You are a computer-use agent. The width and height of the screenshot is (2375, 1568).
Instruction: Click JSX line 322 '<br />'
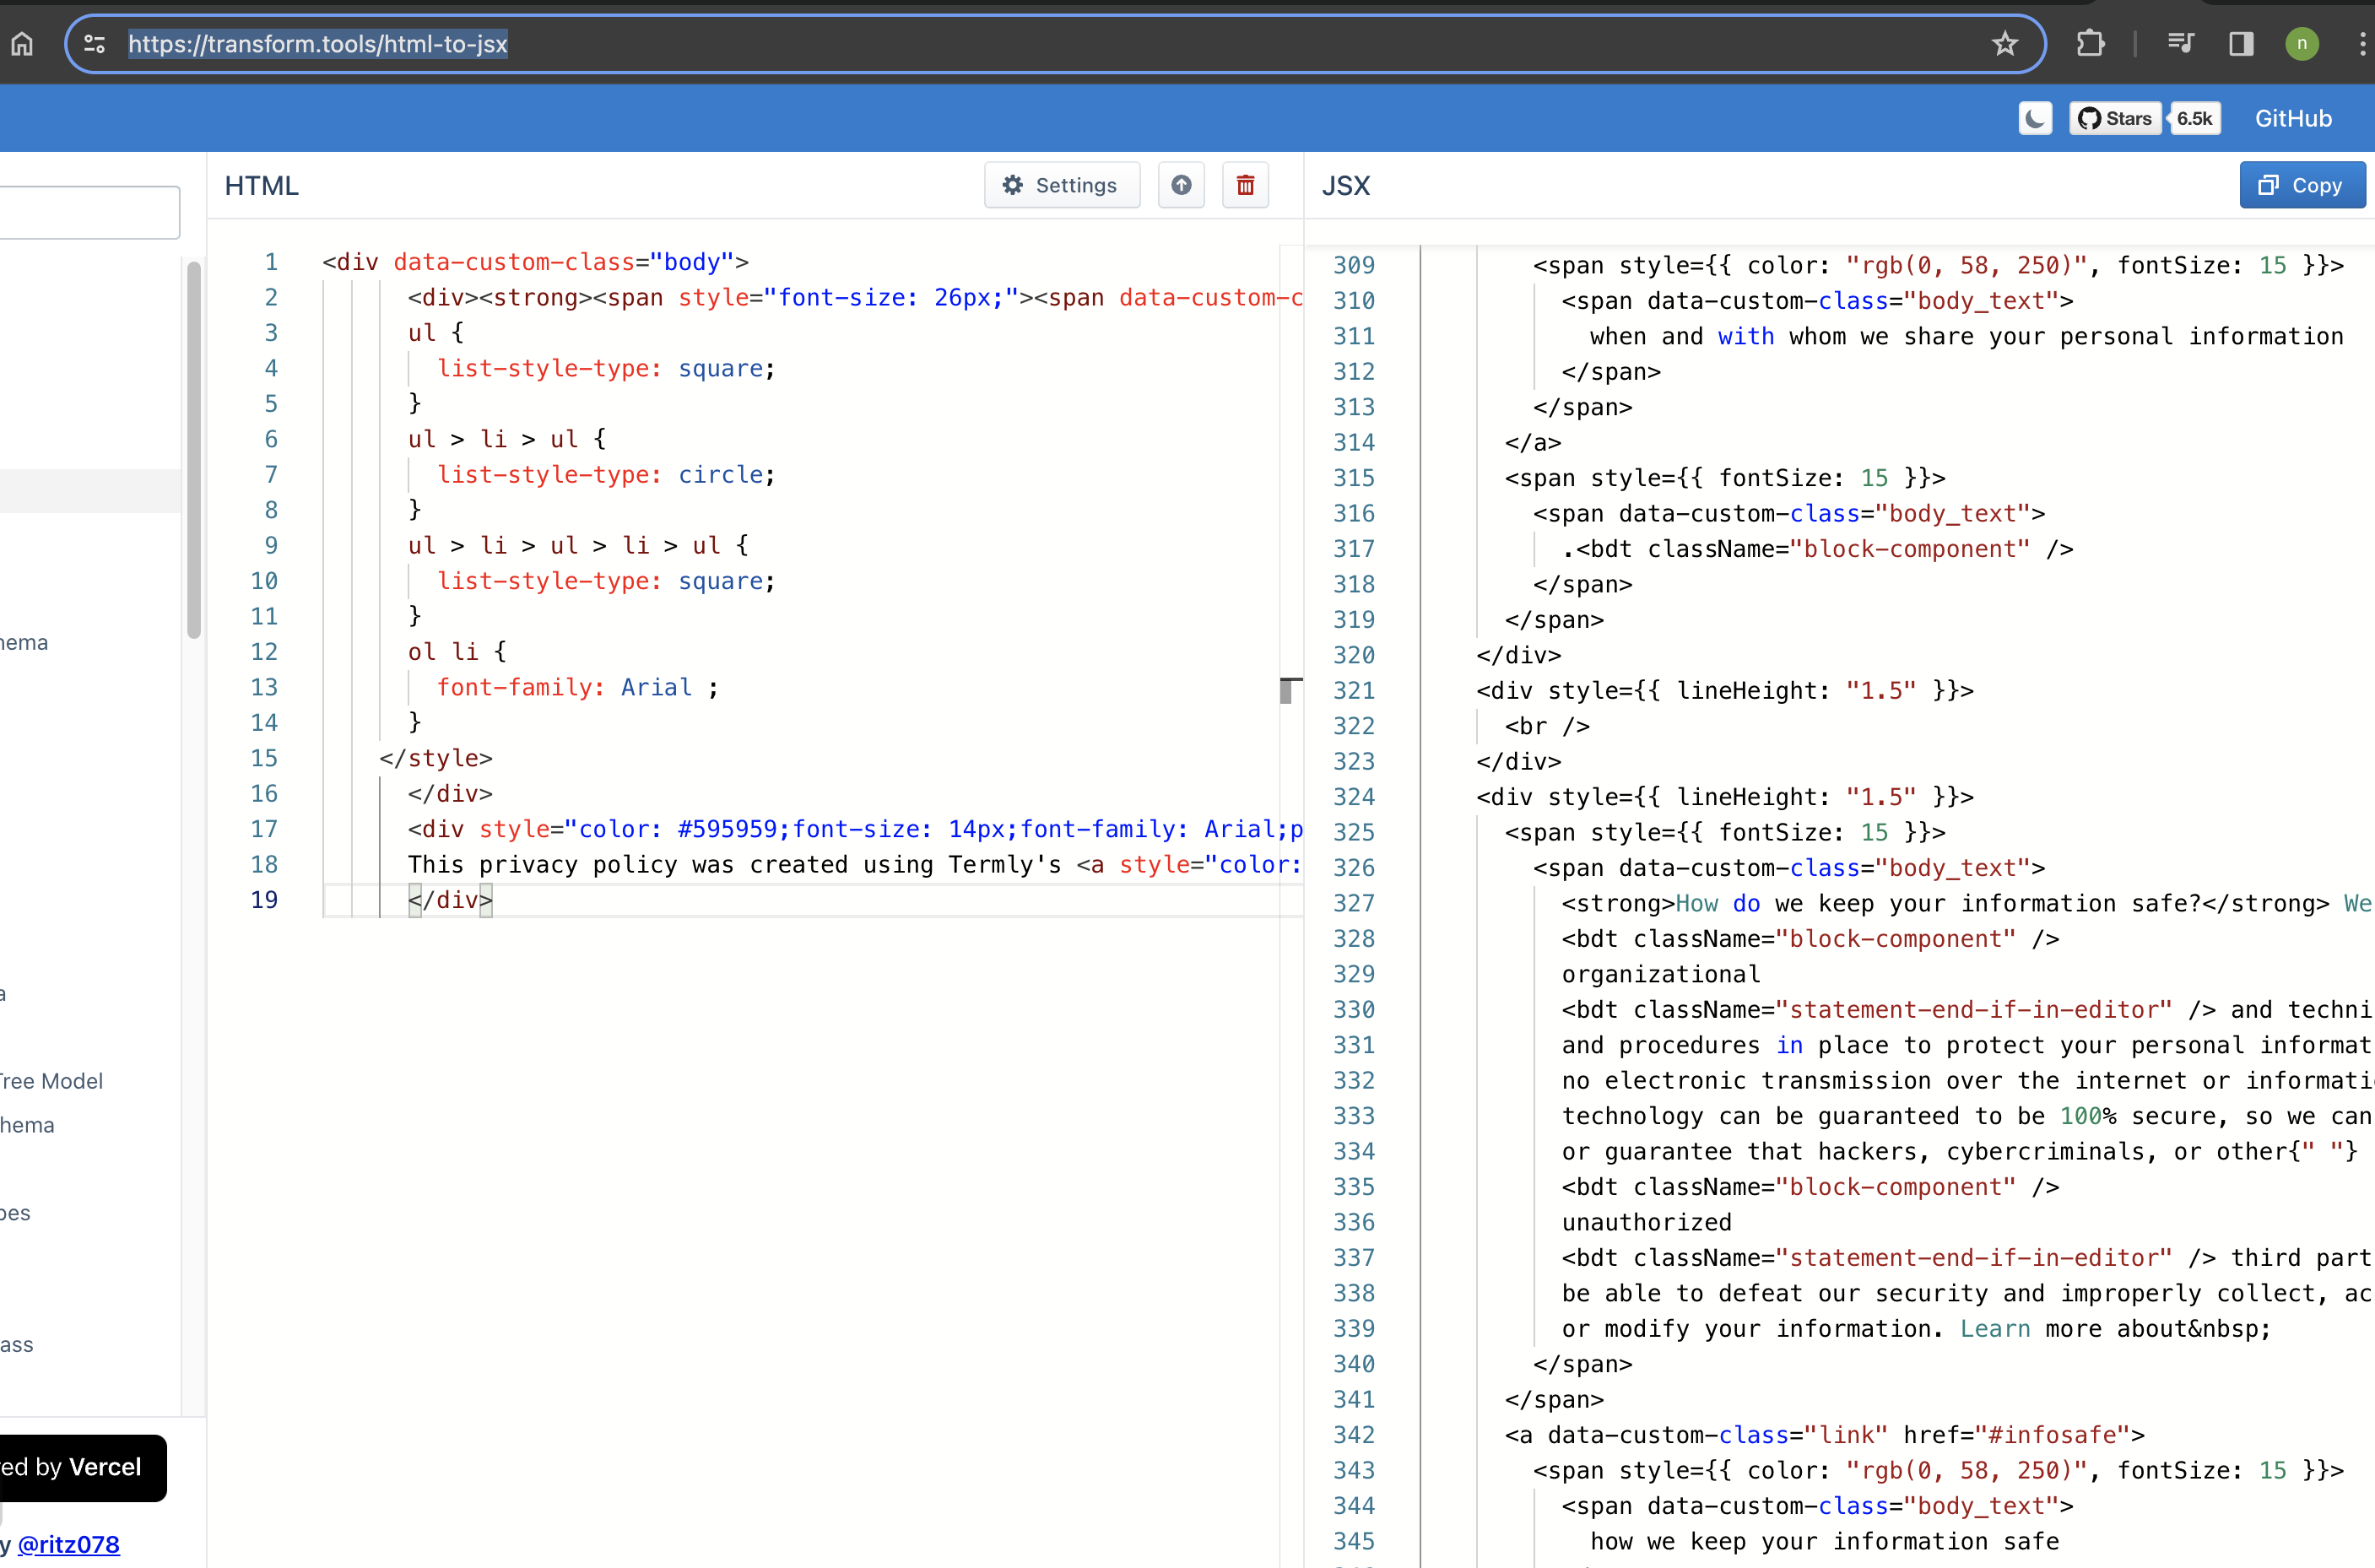pos(1547,726)
